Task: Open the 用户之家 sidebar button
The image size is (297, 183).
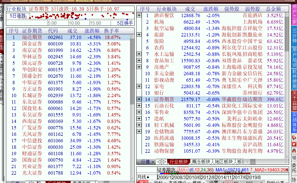Action: (x=294, y=14)
